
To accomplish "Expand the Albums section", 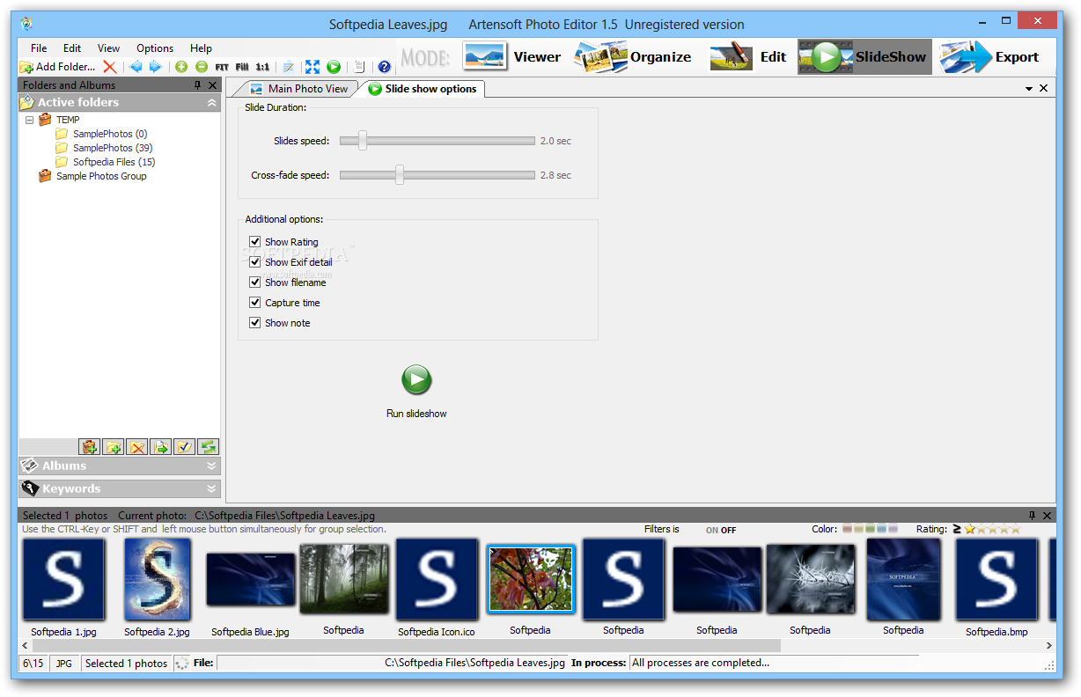I will tap(212, 466).
